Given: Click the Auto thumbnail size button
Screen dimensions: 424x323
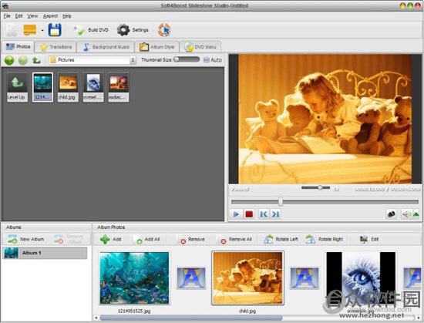Looking at the screenshot, I should [213, 60].
